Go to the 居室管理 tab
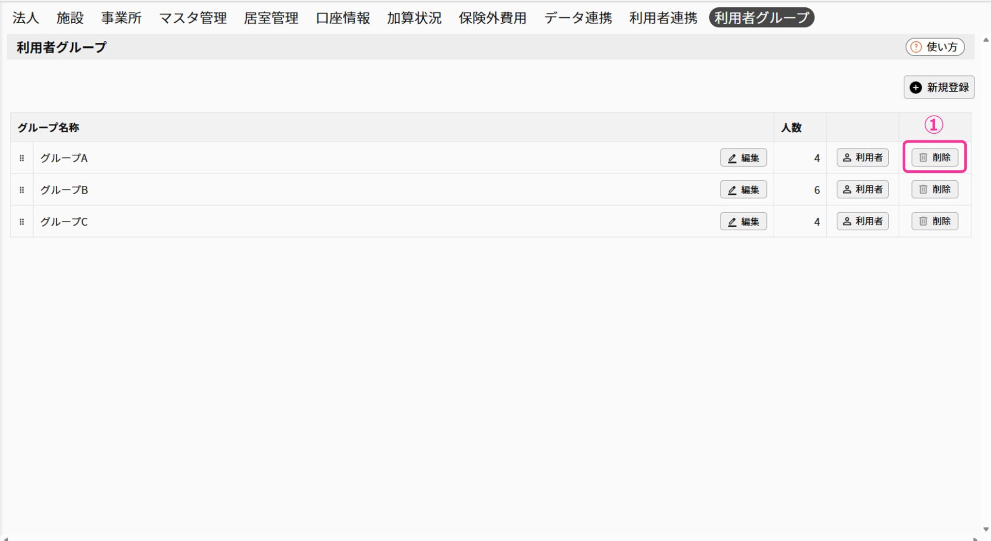This screenshot has width=991, height=541. (271, 18)
